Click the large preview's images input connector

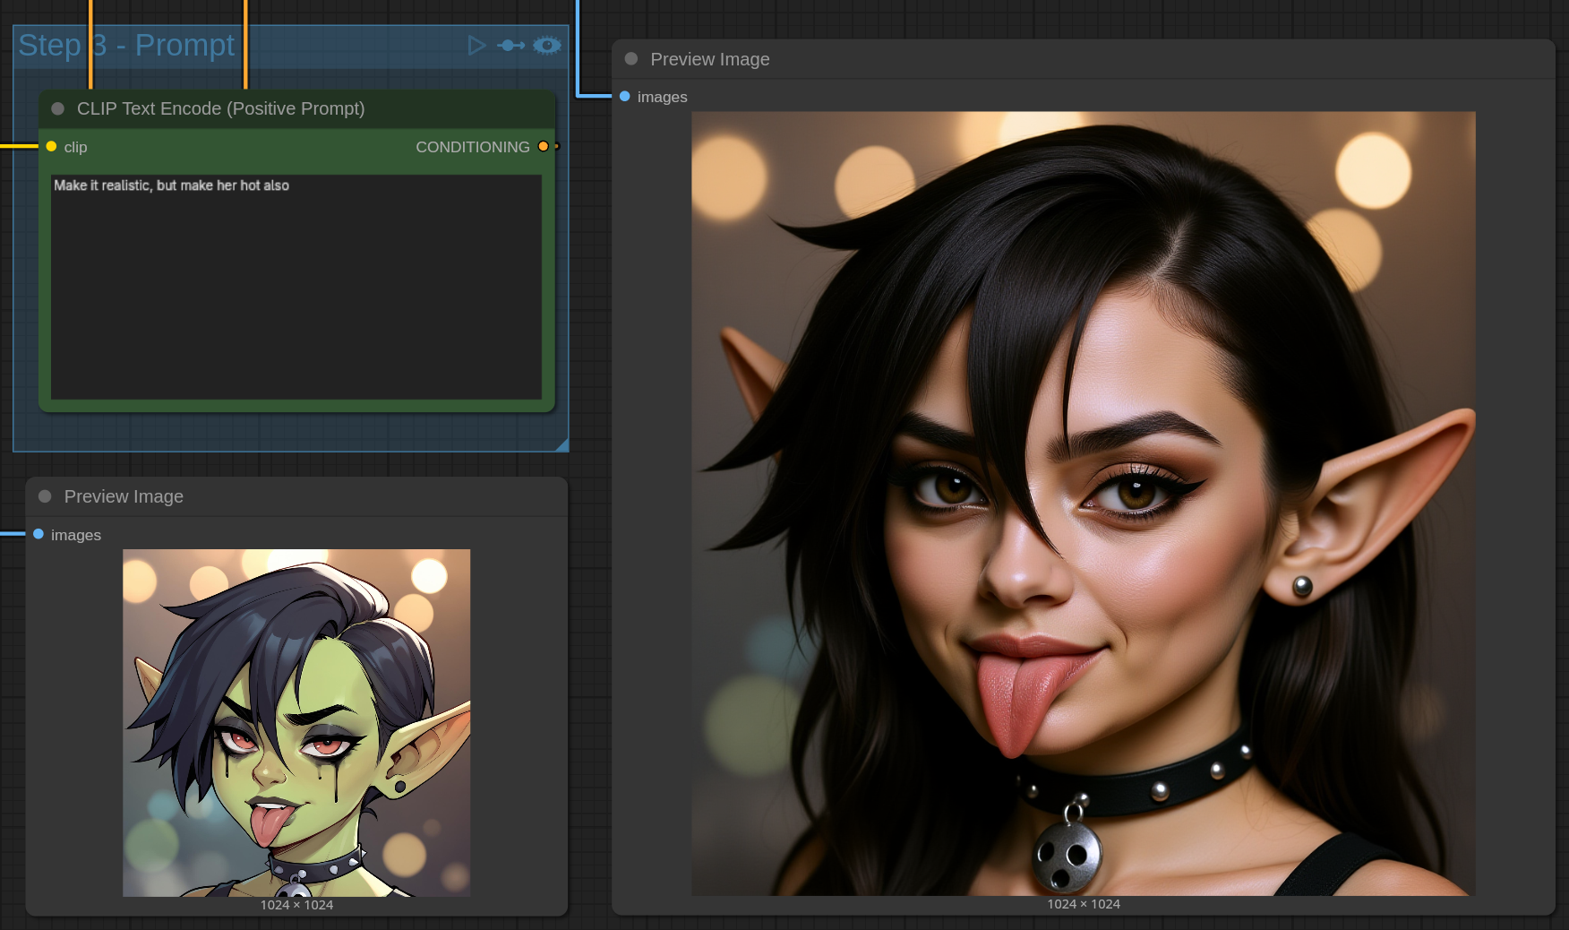click(x=625, y=96)
